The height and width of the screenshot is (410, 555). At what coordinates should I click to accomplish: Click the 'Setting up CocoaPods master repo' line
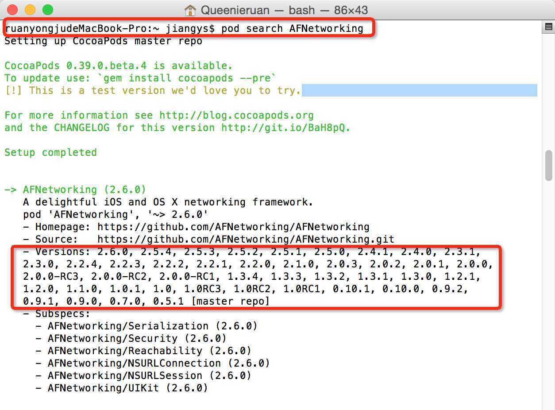coord(104,41)
